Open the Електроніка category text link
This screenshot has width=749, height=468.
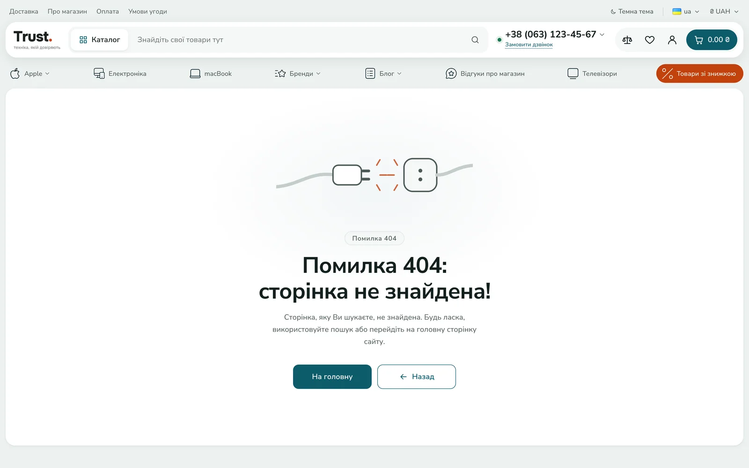click(x=127, y=73)
